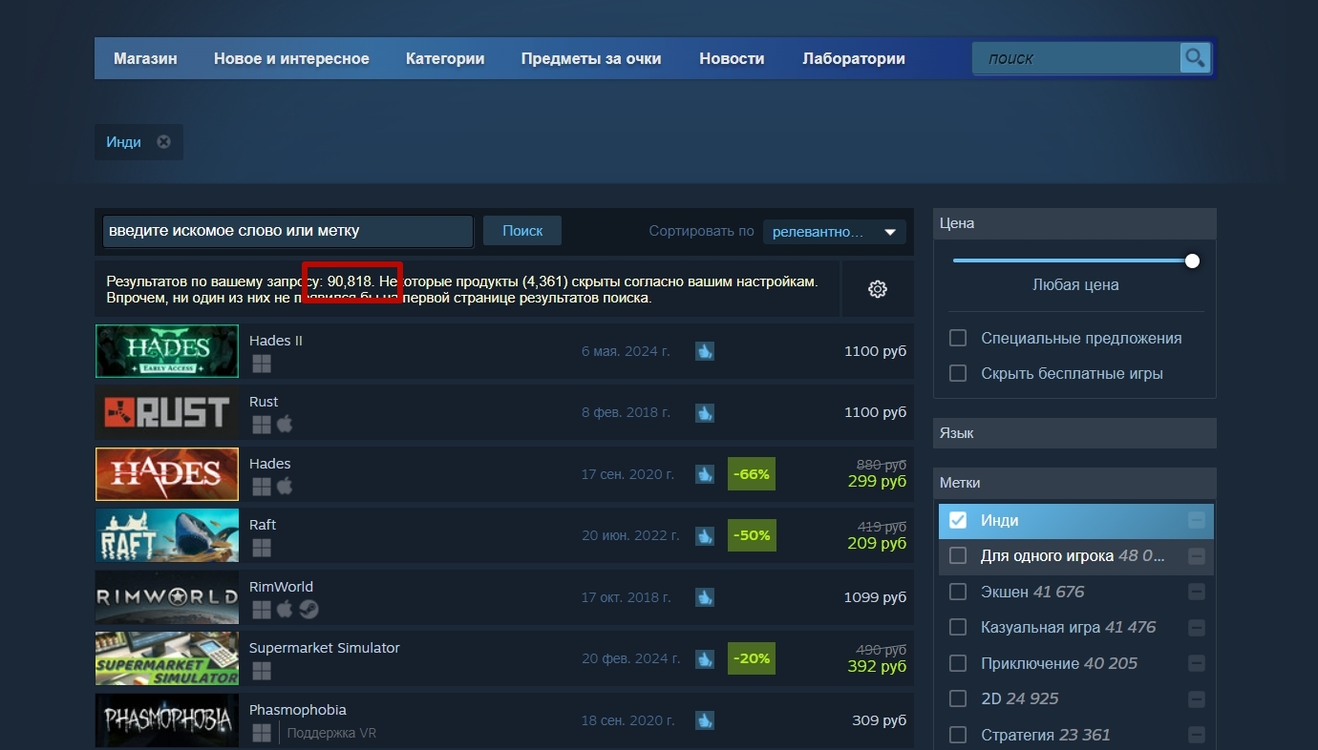Click the review thumb for Supermarket Simulator
Image resolution: width=1318 pixels, height=750 pixels.
(x=705, y=658)
